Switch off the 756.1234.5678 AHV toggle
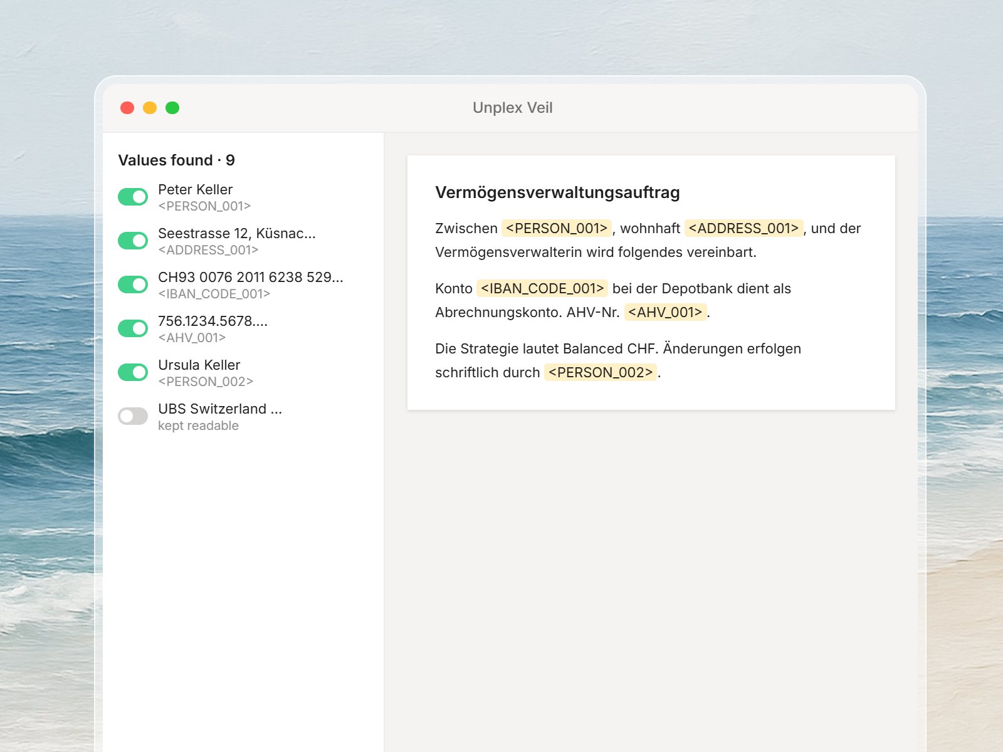The width and height of the screenshot is (1003, 752). click(x=133, y=328)
